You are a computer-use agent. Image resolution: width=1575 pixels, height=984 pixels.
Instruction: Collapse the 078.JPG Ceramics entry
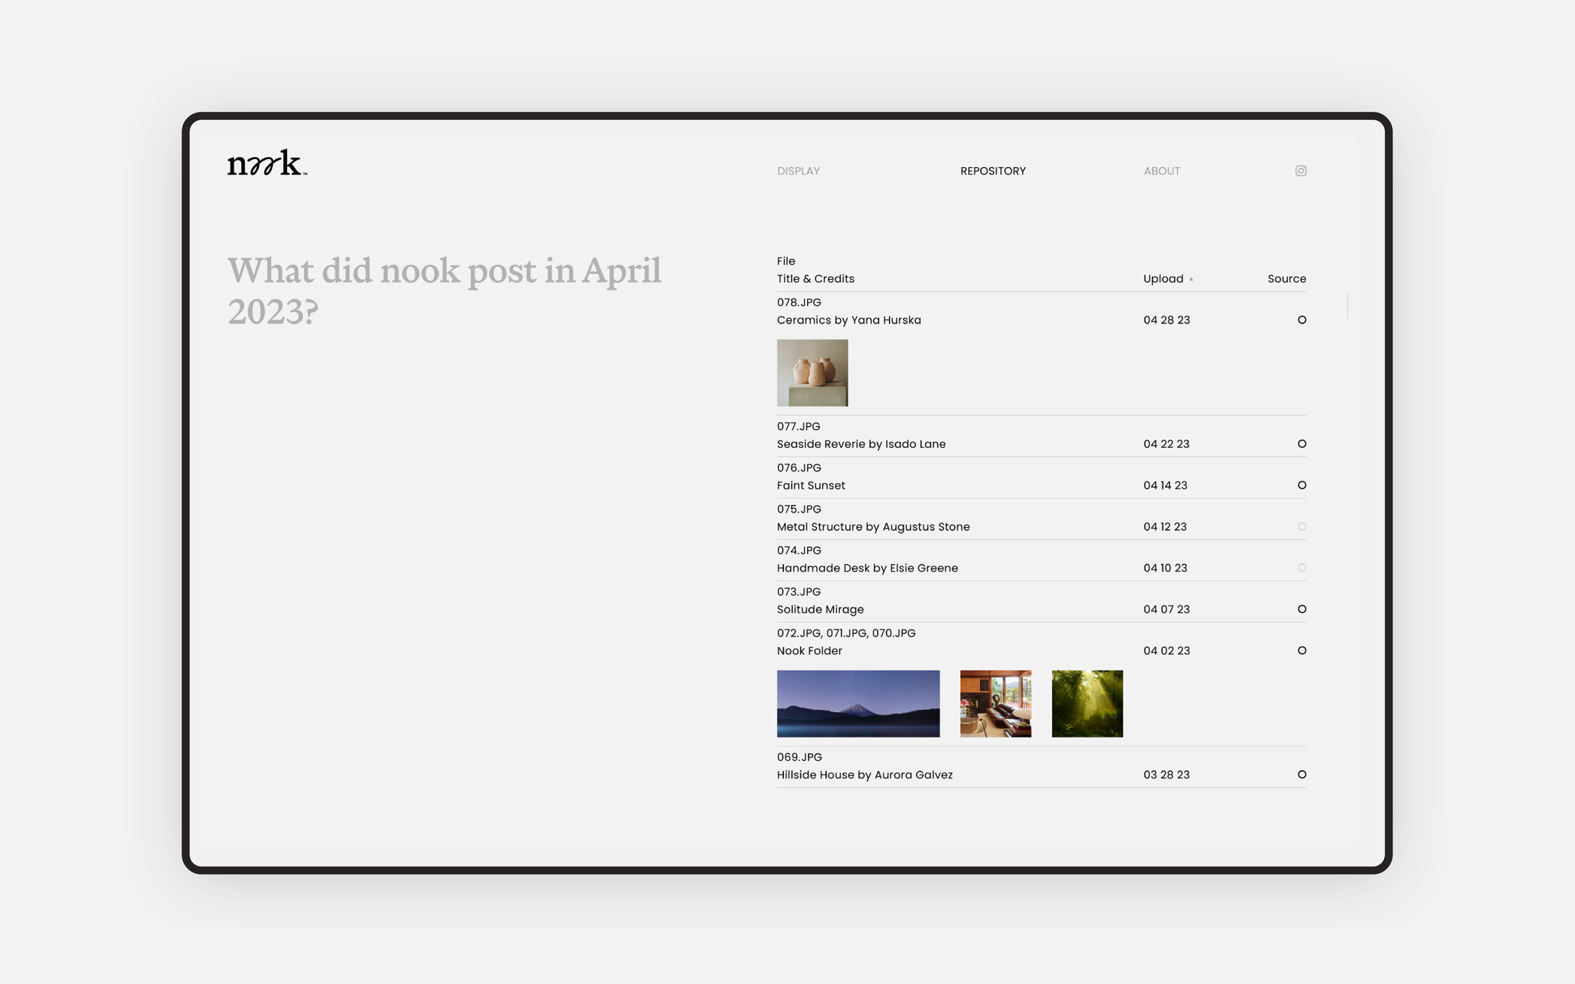click(x=848, y=319)
